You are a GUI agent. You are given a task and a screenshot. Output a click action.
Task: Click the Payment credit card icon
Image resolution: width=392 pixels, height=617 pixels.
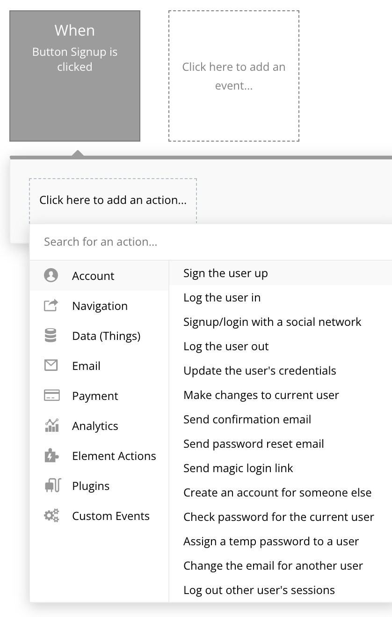pyautogui.click(x=51, y=395)
